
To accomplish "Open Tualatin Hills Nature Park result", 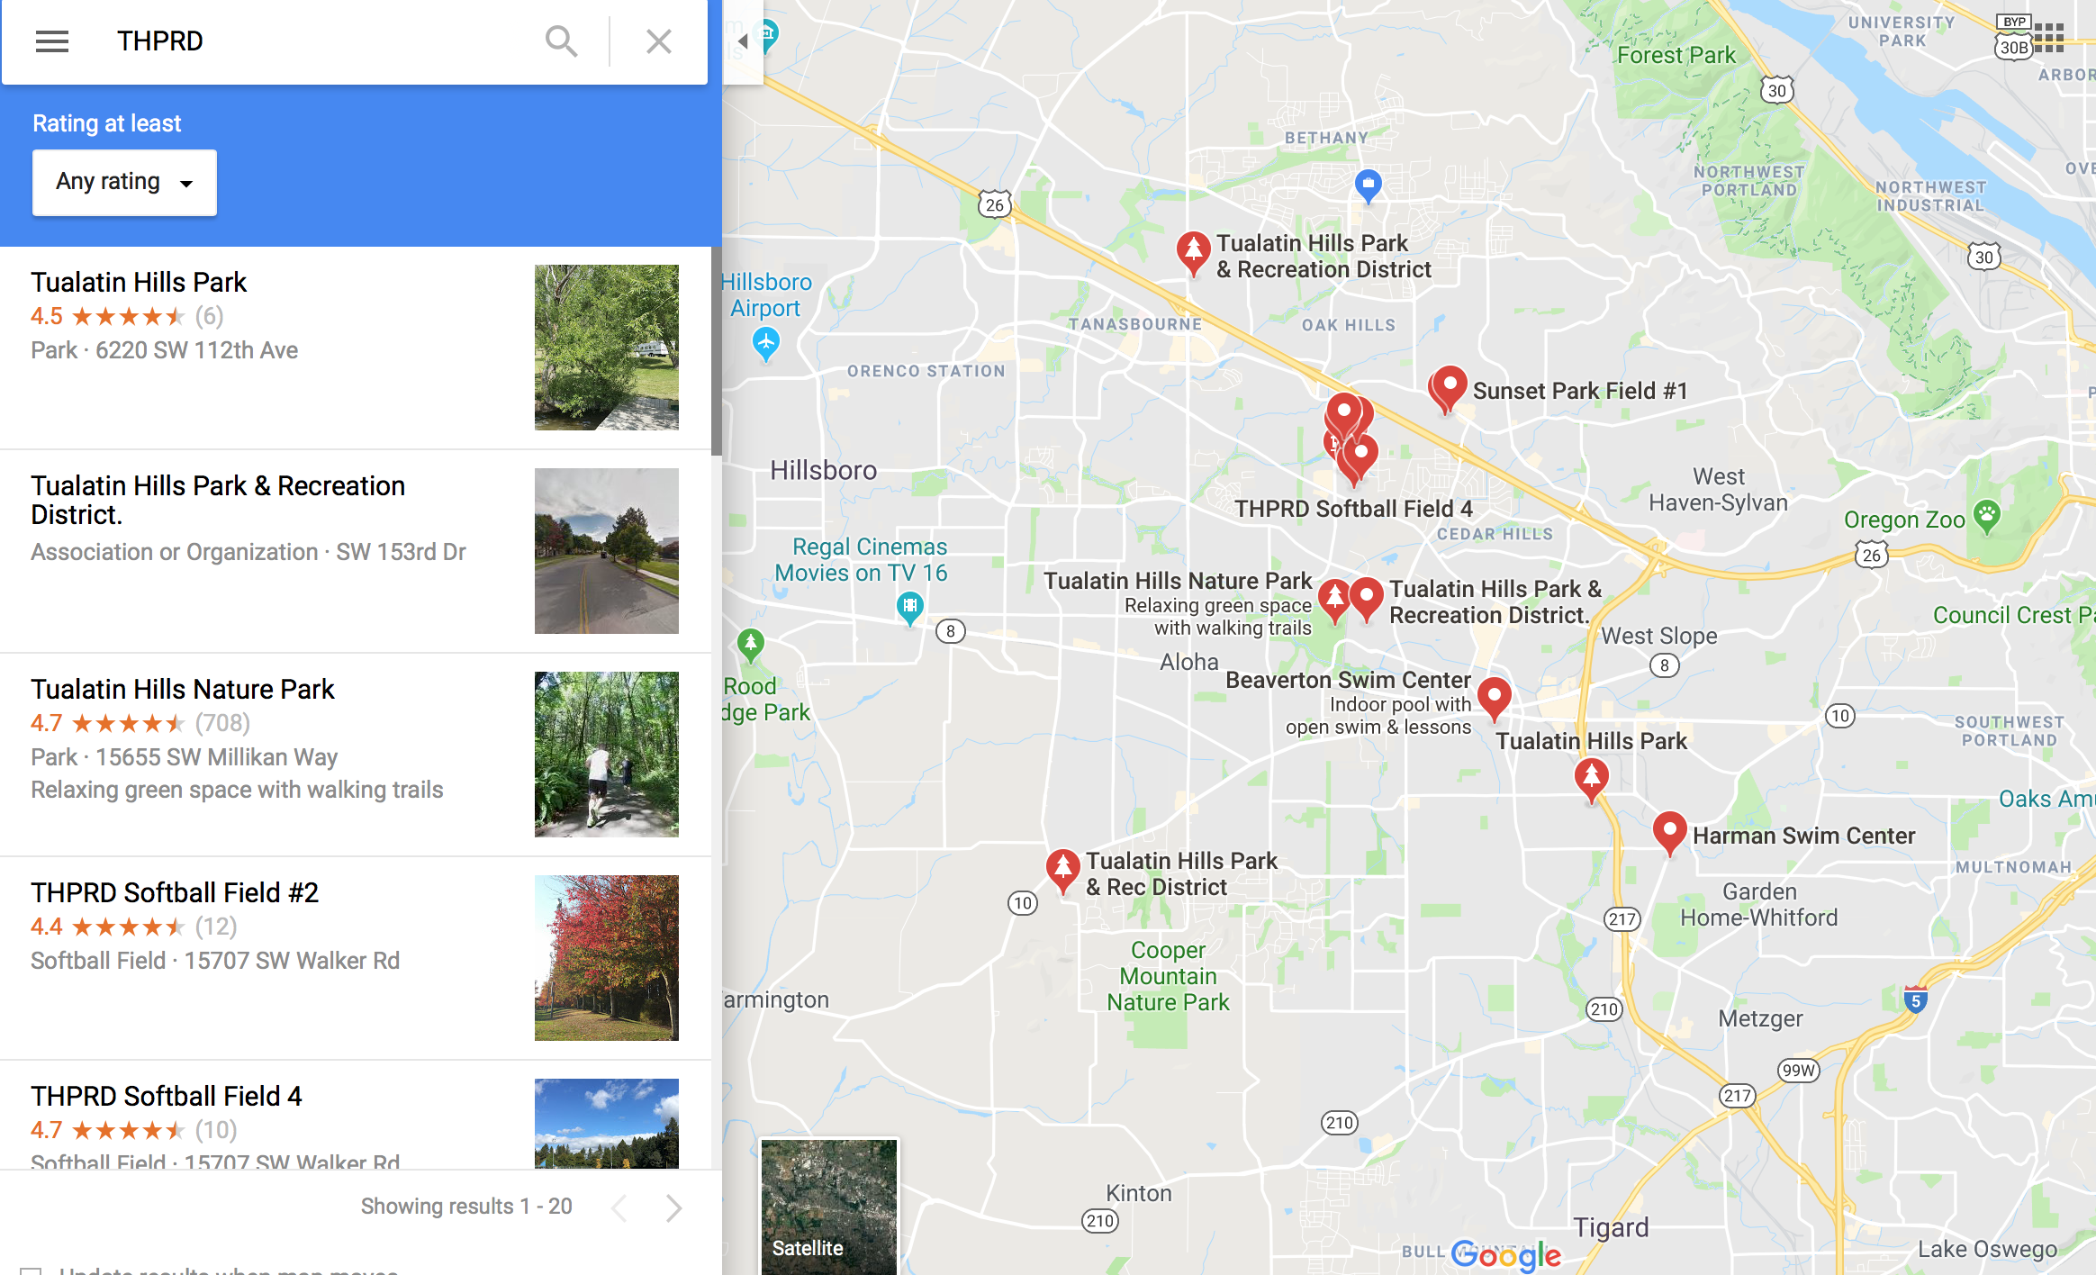I will [x=356, y=755].
